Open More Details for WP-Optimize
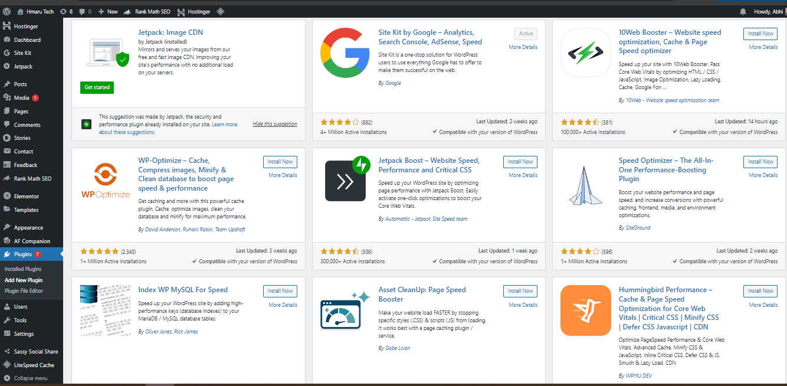 (283, 175)
